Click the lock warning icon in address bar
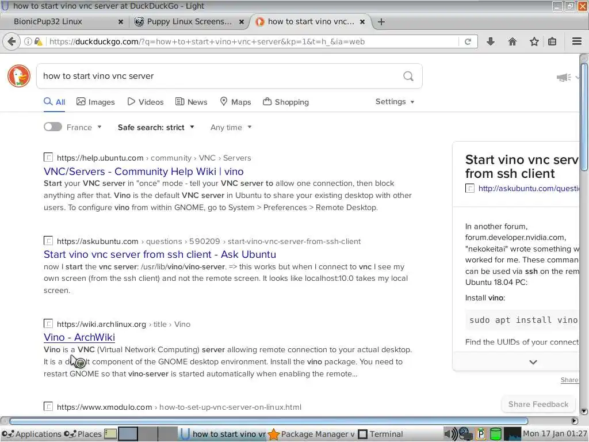The height and width of the screenshot is (442, 589). pyautogui.click(x=38, y=41)
